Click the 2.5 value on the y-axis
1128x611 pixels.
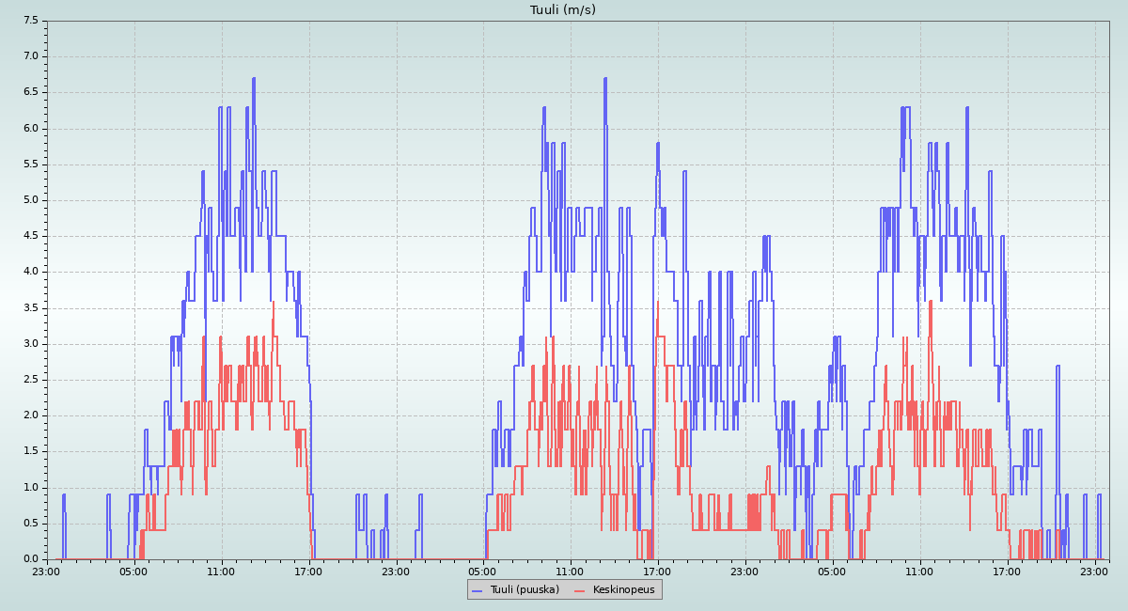[30, 380]
